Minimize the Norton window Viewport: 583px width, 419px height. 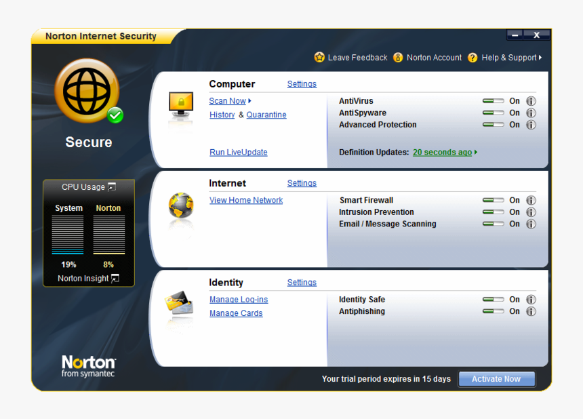(515, 35)
